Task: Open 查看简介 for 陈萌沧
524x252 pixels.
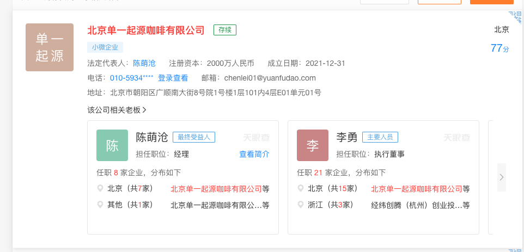Action: [254, 154]
